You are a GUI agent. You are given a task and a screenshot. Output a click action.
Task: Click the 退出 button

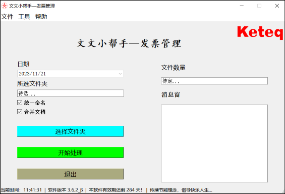pos(70,174)
